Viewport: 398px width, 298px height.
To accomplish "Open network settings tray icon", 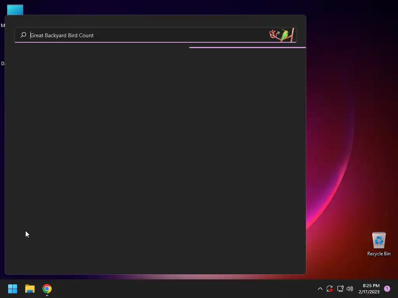I will click(x=340, y=289).
